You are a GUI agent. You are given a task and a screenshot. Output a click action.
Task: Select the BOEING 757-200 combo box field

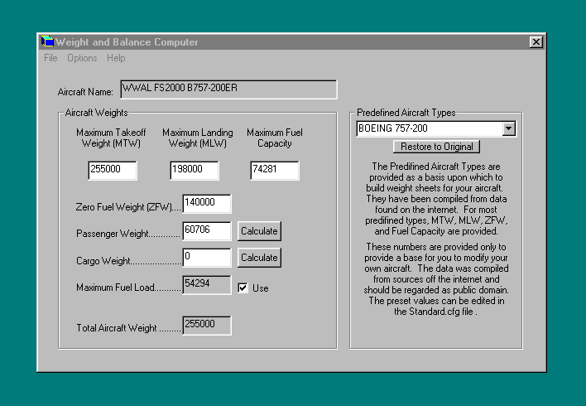(x=428, y=128)
